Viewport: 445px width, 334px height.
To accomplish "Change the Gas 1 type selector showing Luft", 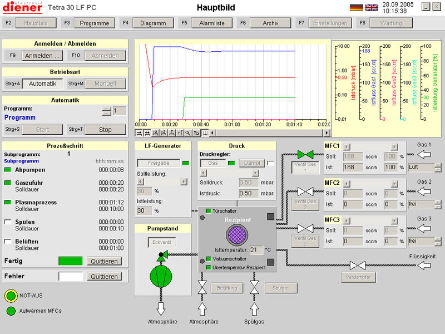I will pos(424,168).
